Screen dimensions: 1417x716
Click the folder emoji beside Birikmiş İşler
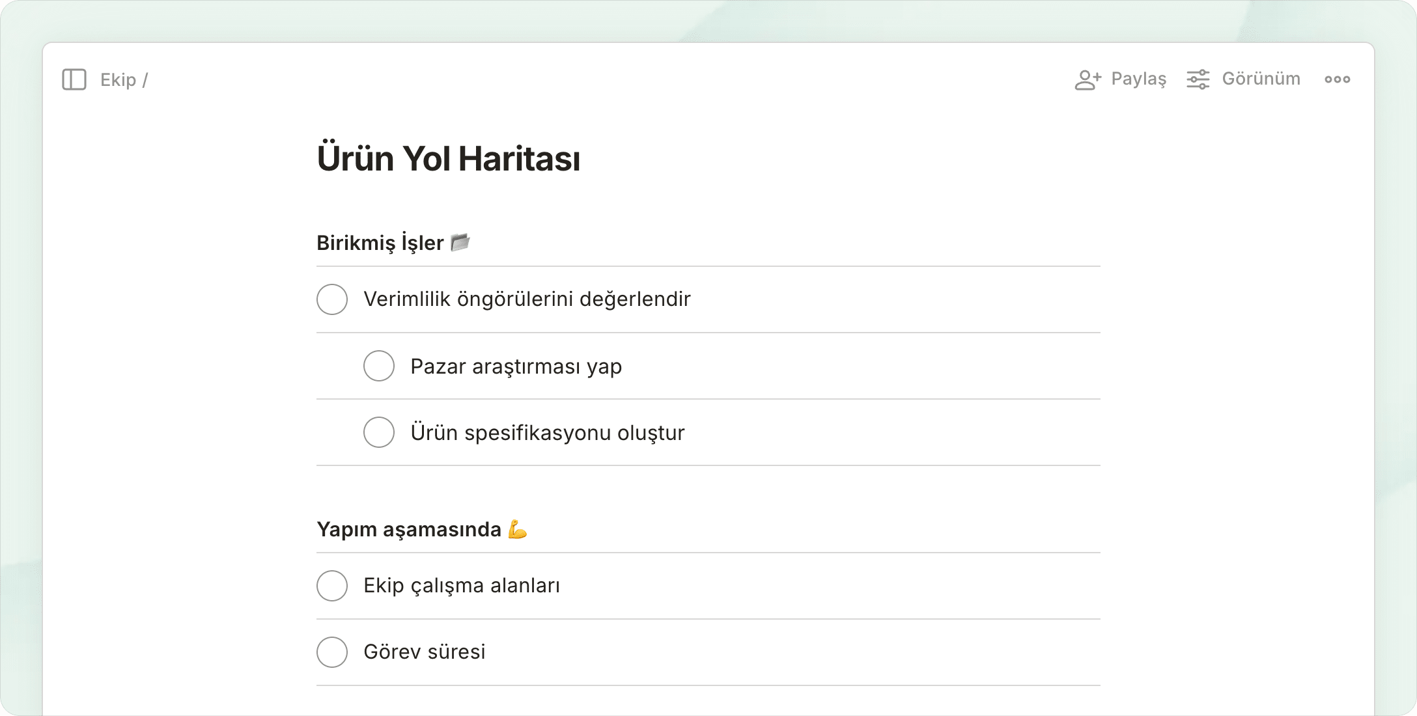(460, 242)
